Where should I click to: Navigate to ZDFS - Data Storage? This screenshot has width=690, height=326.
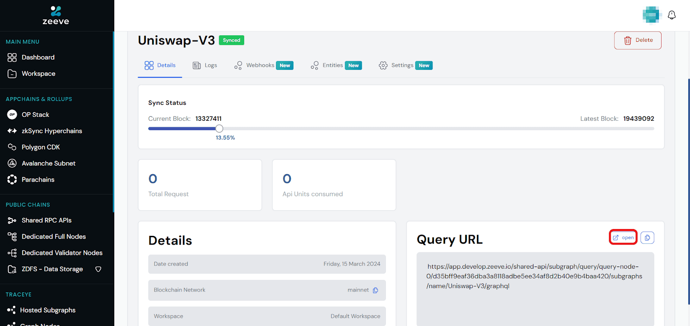click(52, 269)
